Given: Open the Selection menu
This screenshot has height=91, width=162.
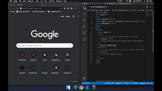Looking at the screenshot, I should pyautogui.click(x=31, y=1).
